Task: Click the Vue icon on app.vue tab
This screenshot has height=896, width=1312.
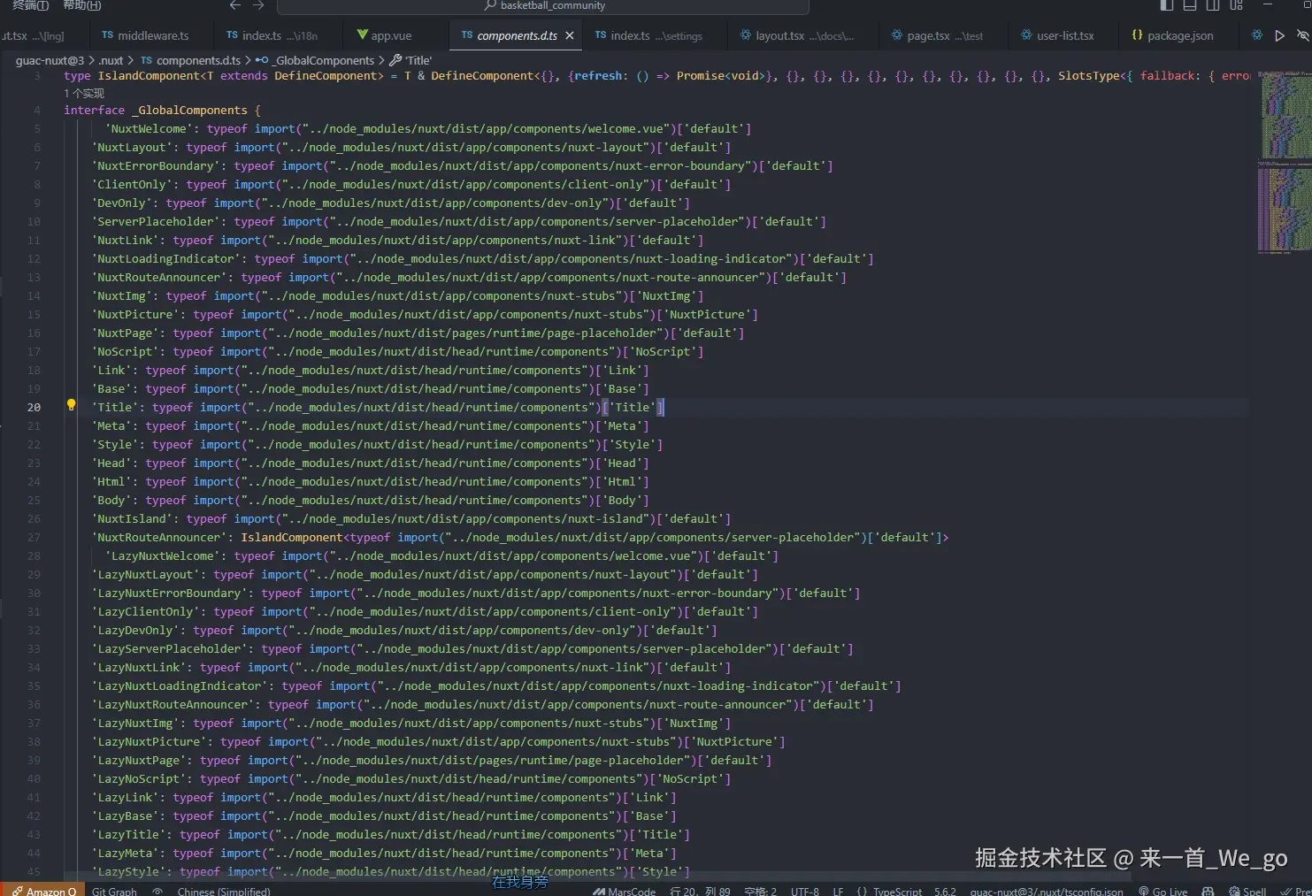Action: click(363, 35)
